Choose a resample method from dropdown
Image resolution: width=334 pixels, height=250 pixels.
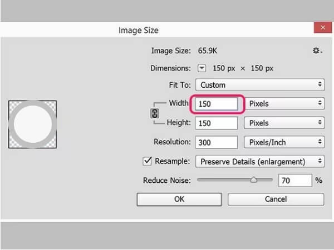tap(259, 161)
